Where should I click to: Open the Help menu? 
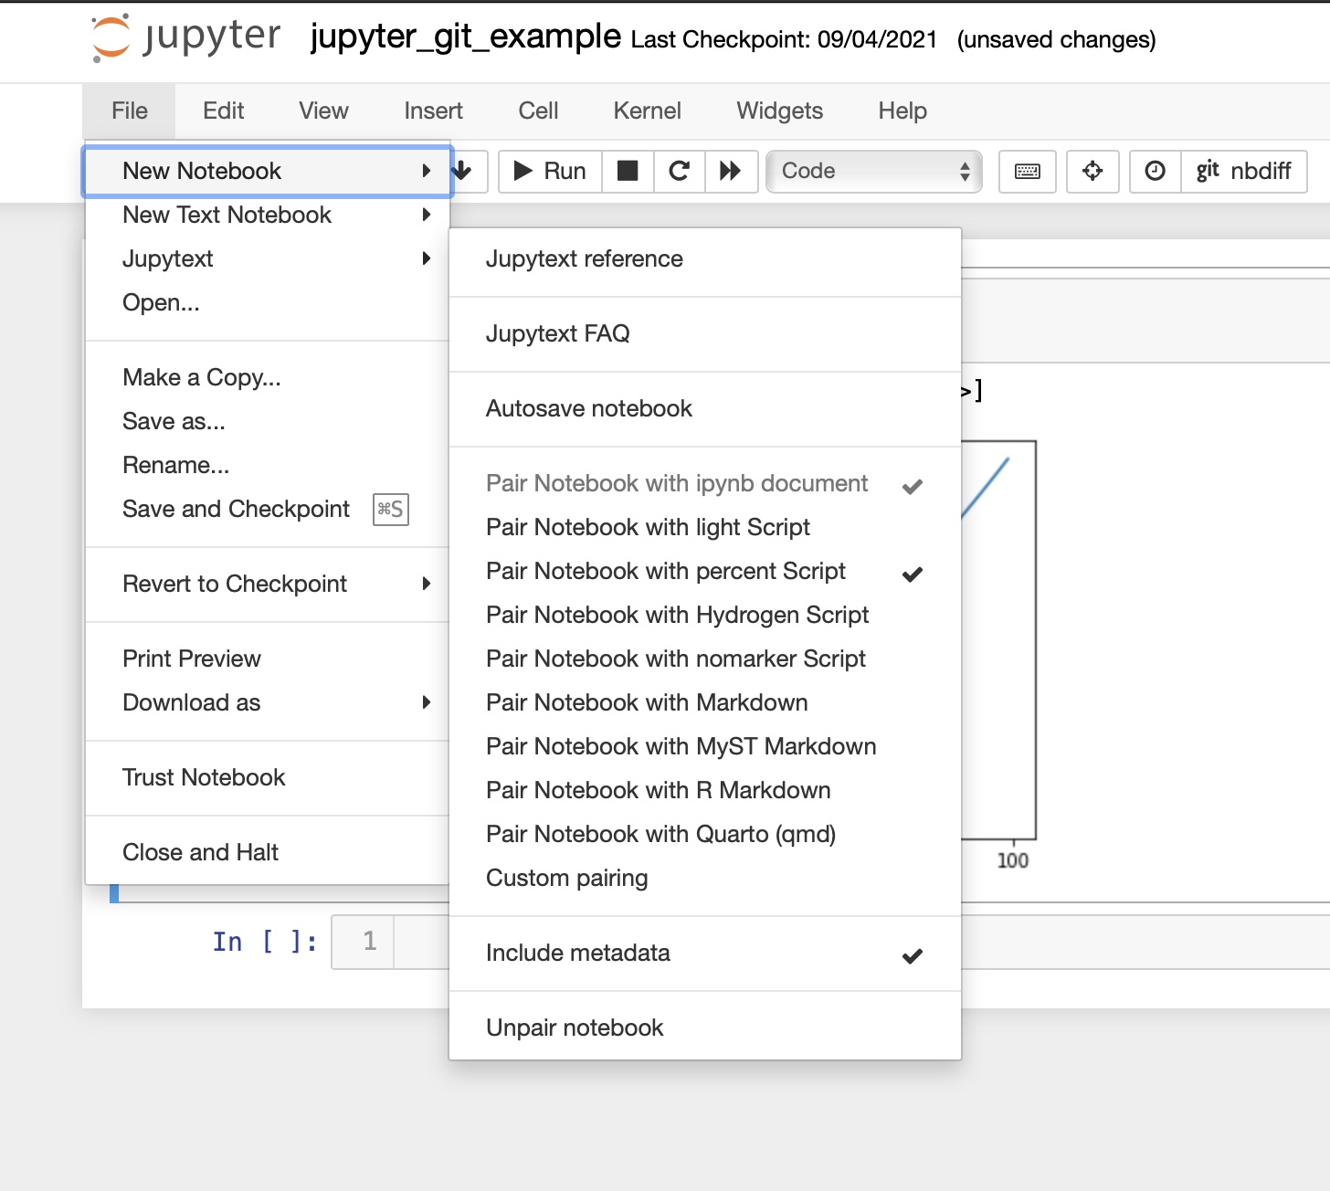[x=902, y=111]
